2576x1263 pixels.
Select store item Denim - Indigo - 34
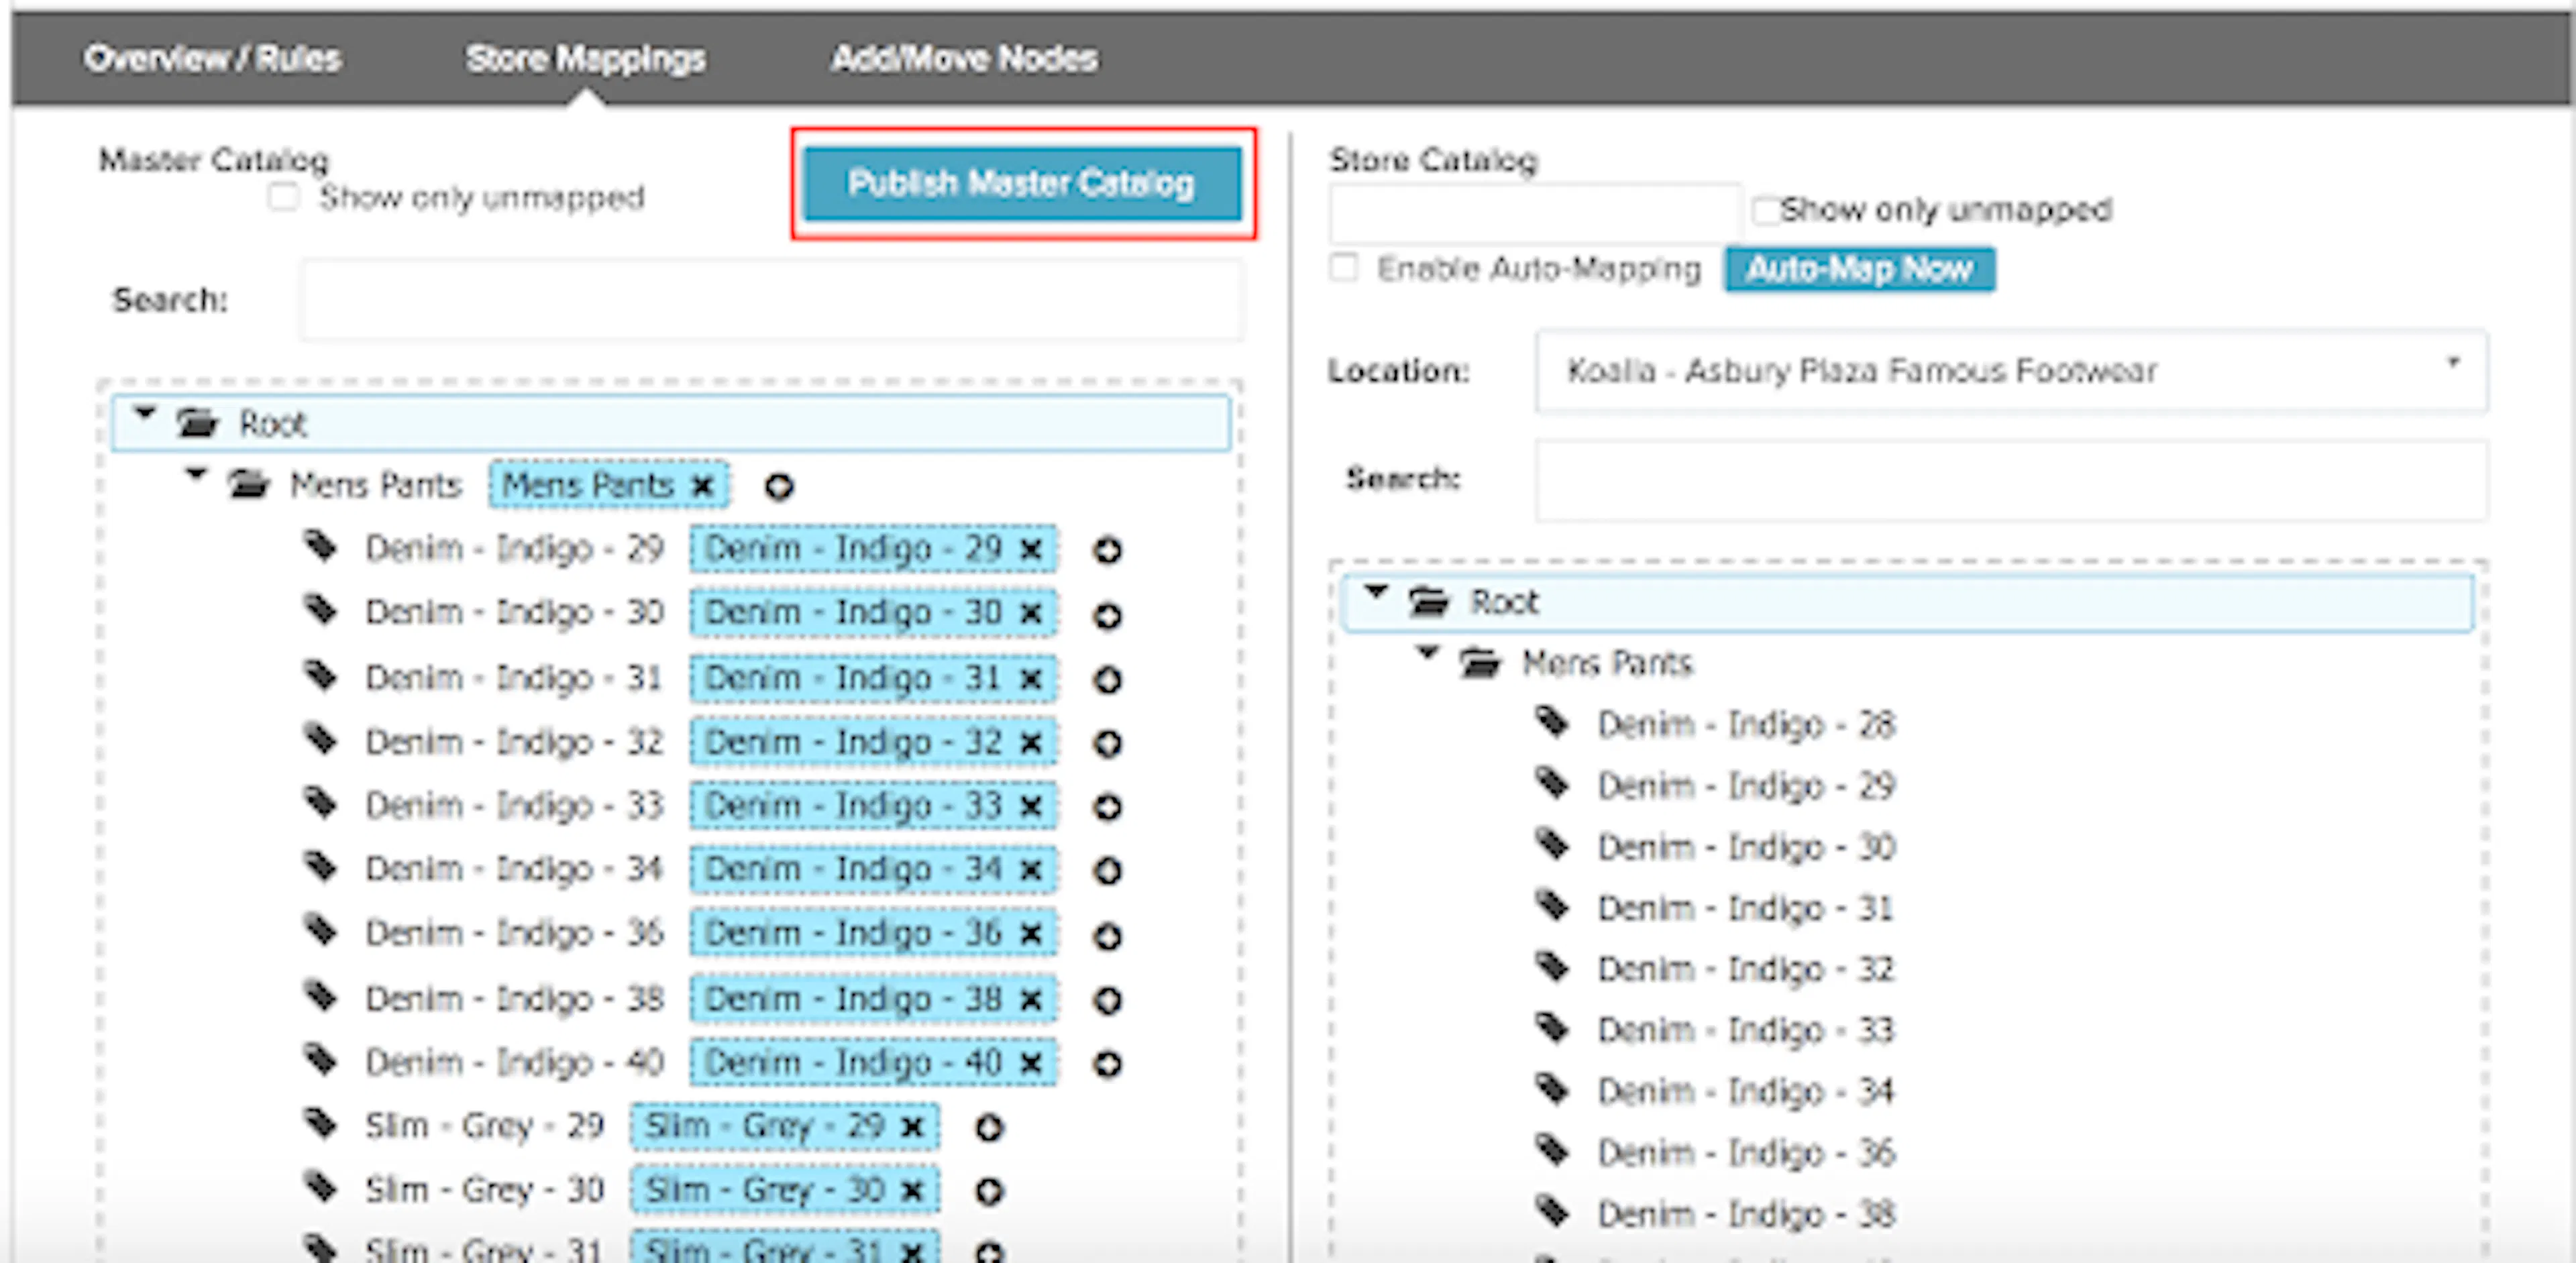pos(1746,1092)
